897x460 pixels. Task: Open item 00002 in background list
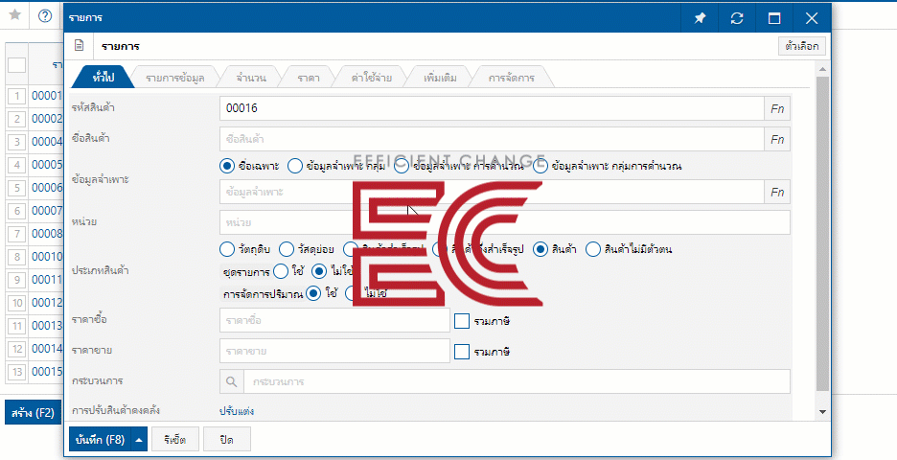46,119
